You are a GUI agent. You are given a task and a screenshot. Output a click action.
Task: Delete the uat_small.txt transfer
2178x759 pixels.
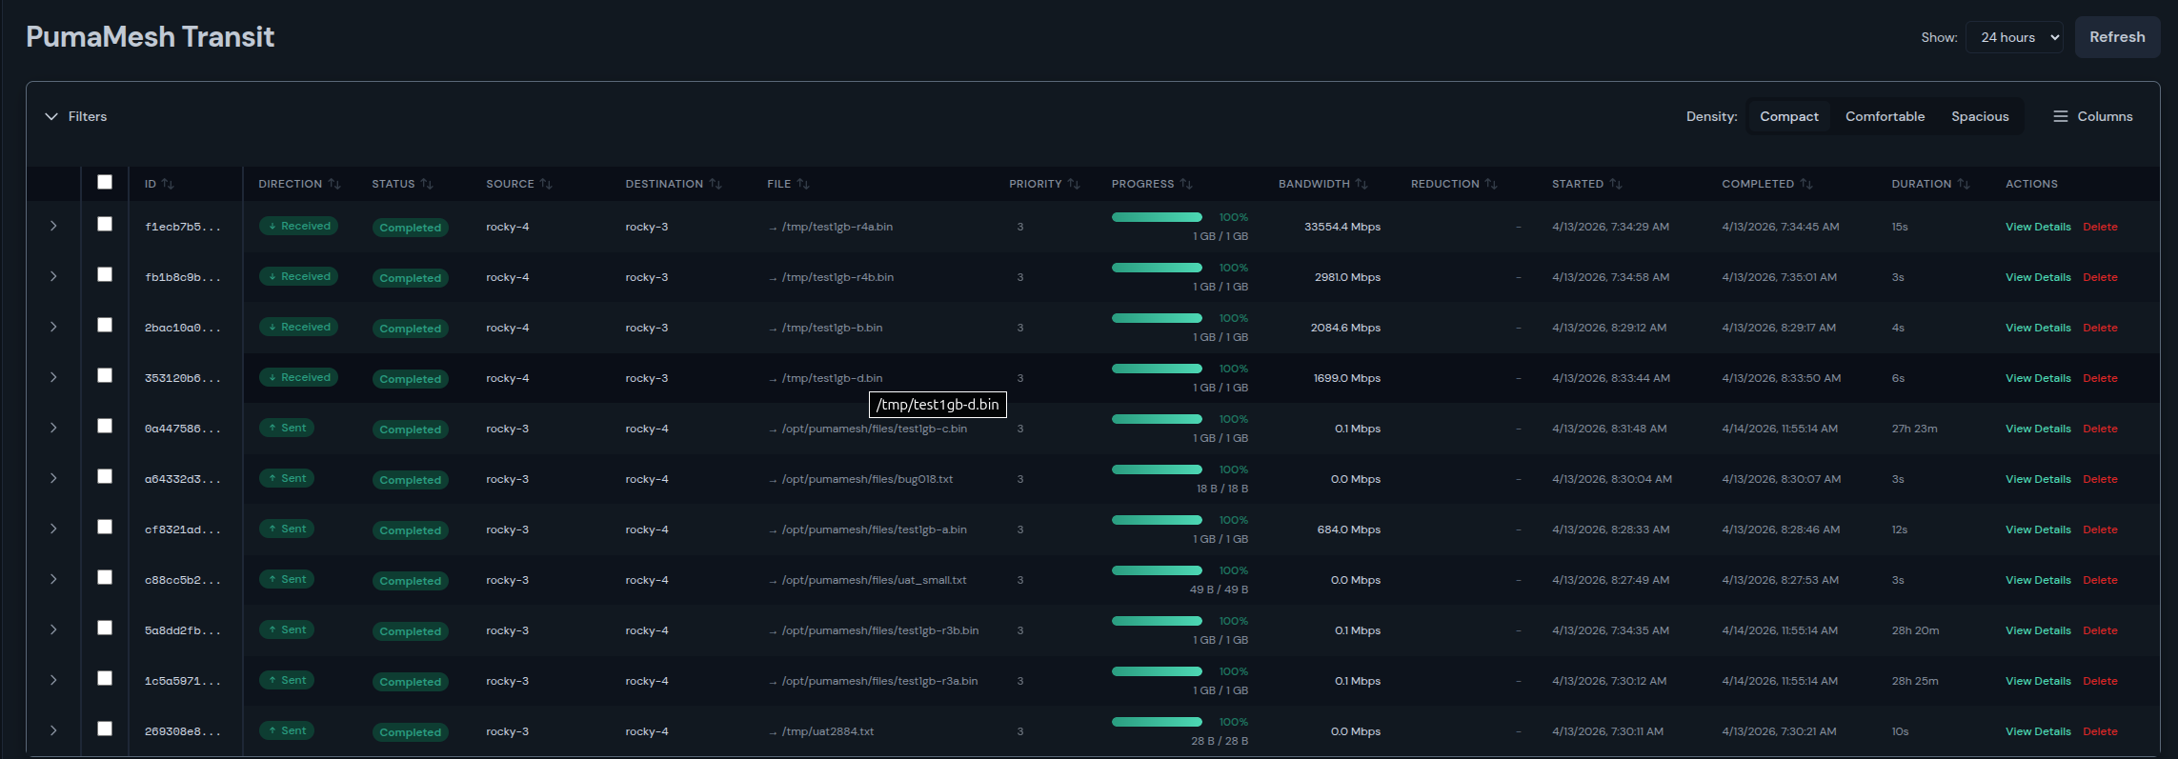click(x=2100, y=580)
